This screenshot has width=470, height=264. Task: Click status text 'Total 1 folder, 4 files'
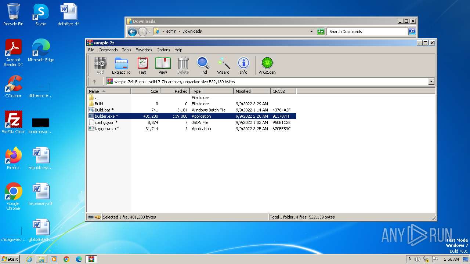(302, 217)
